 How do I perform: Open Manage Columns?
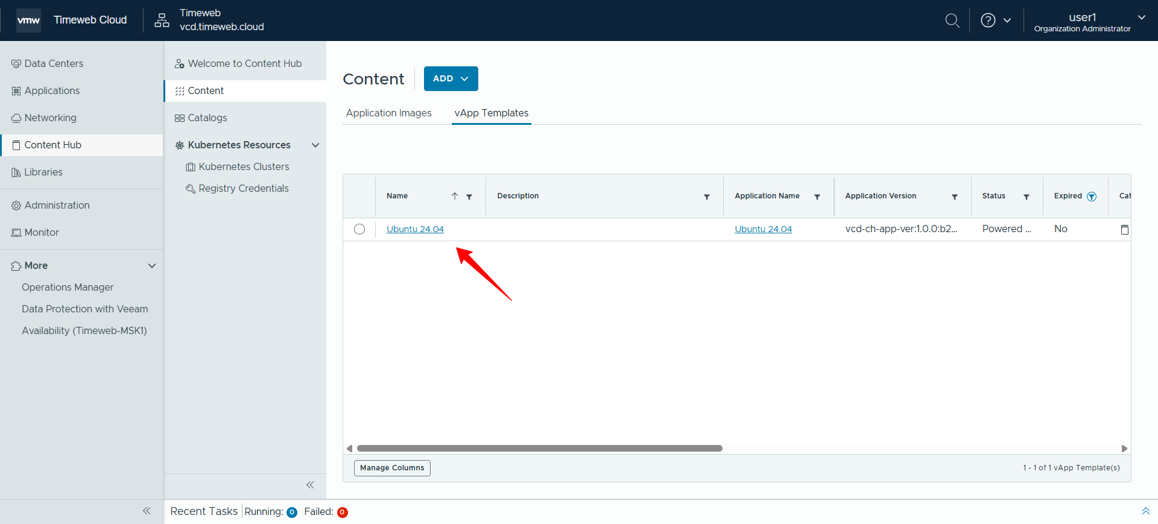[392, 468]
